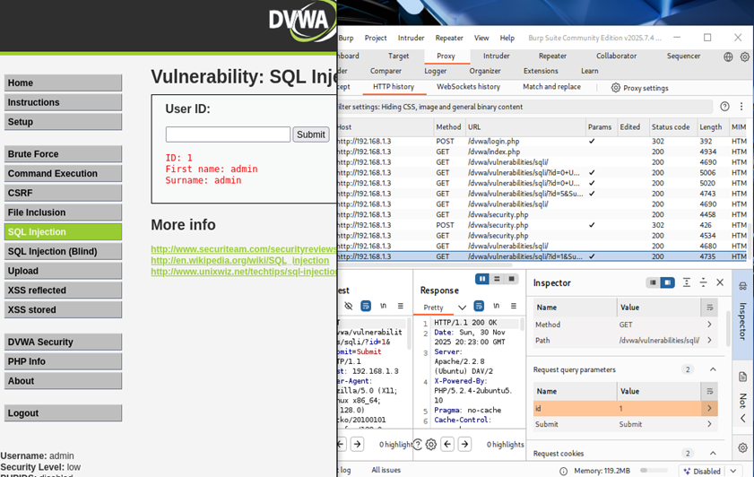Open the dropdown arrow beside Disabled

pyautogui.click(x=733, y=472)
